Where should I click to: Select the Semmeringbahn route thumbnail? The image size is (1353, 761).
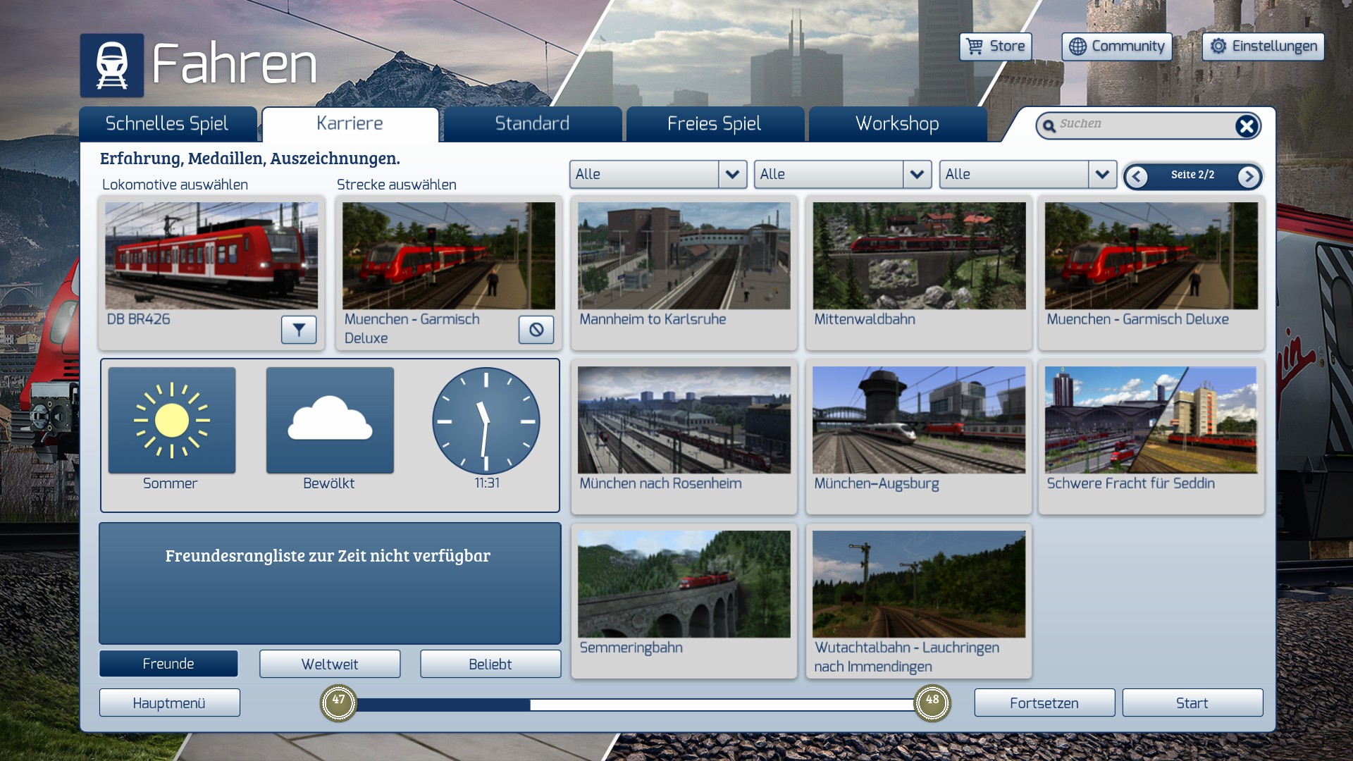[x=684, y=584]
